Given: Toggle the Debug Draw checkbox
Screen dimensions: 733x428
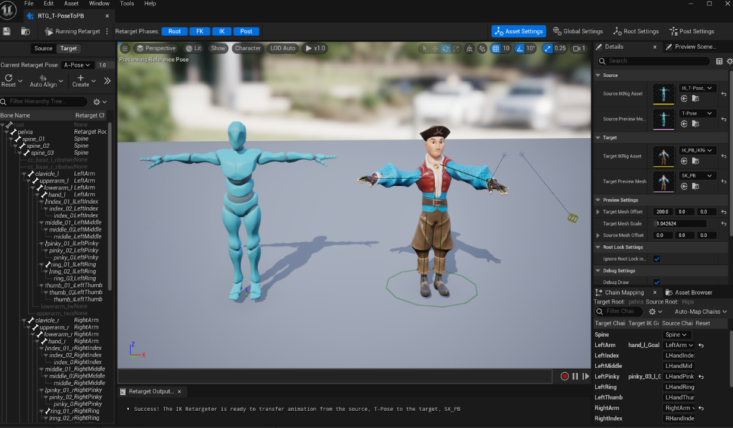Looking at the screenshot, I should [657, 283].
